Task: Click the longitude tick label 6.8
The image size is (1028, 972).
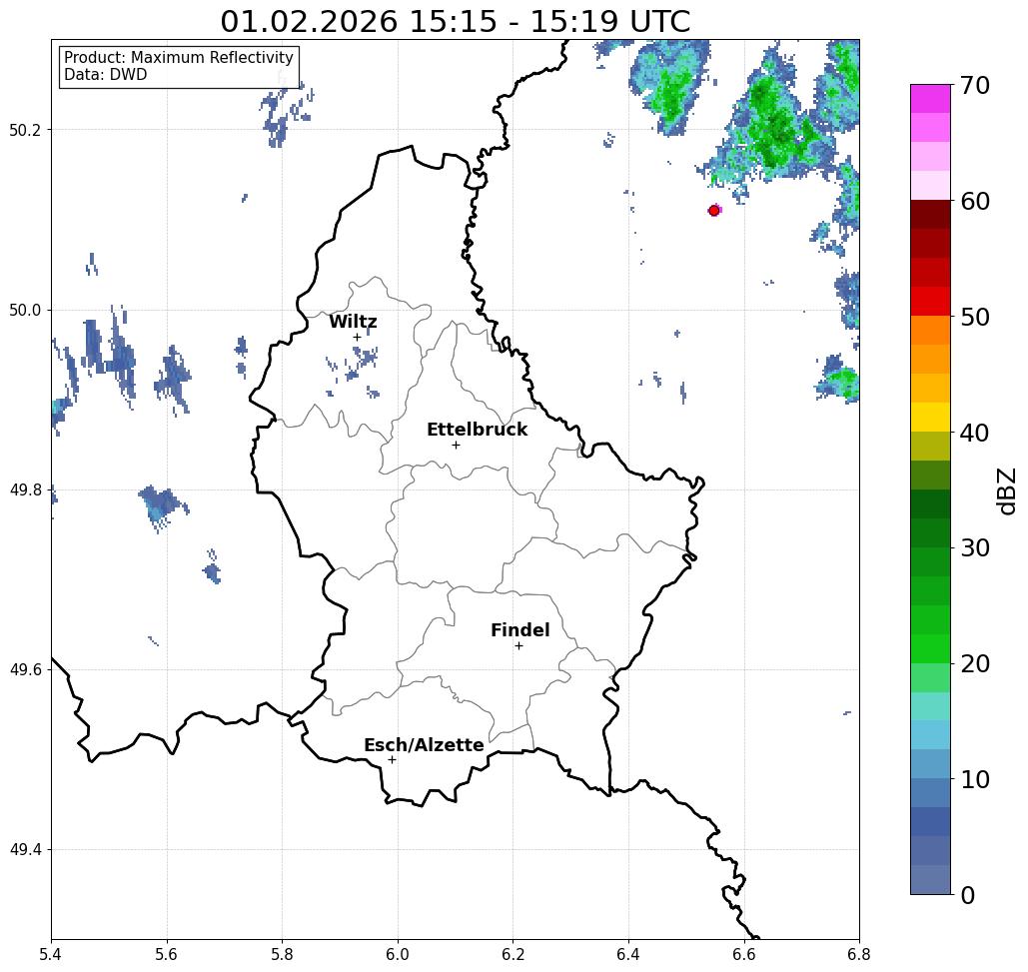Action: tap(859, 954)
